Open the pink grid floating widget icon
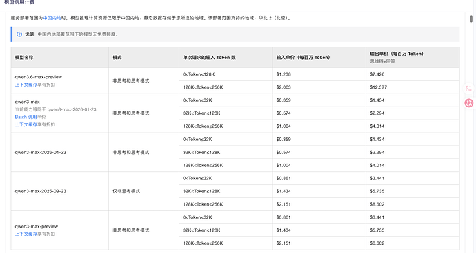 coord(468,89)
